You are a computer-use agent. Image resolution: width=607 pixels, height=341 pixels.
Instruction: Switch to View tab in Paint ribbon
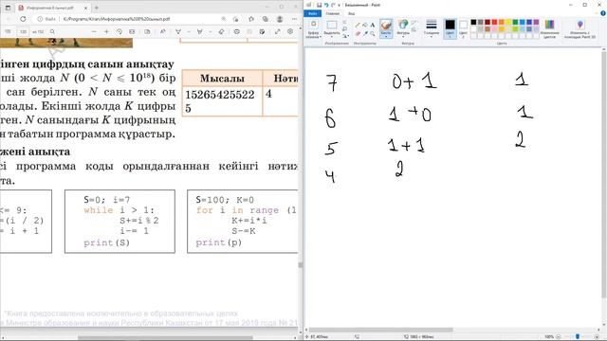(351, 13)
